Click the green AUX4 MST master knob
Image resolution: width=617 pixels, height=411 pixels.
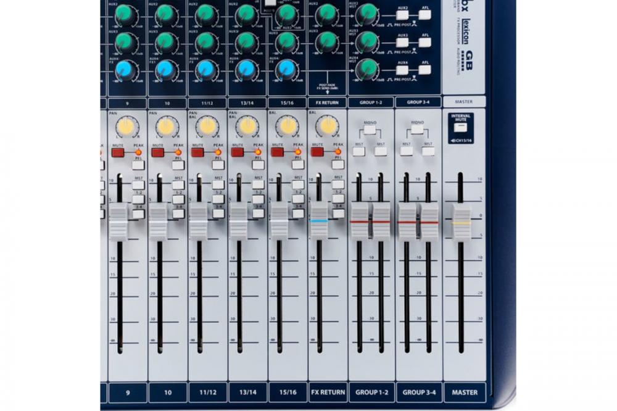[367, 69]
